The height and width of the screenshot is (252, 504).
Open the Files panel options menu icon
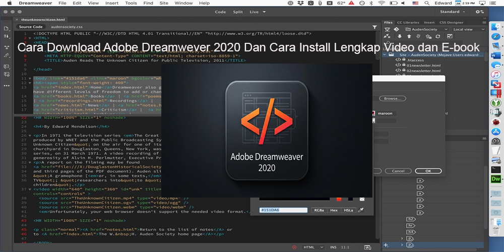click(x=484, y=23)
